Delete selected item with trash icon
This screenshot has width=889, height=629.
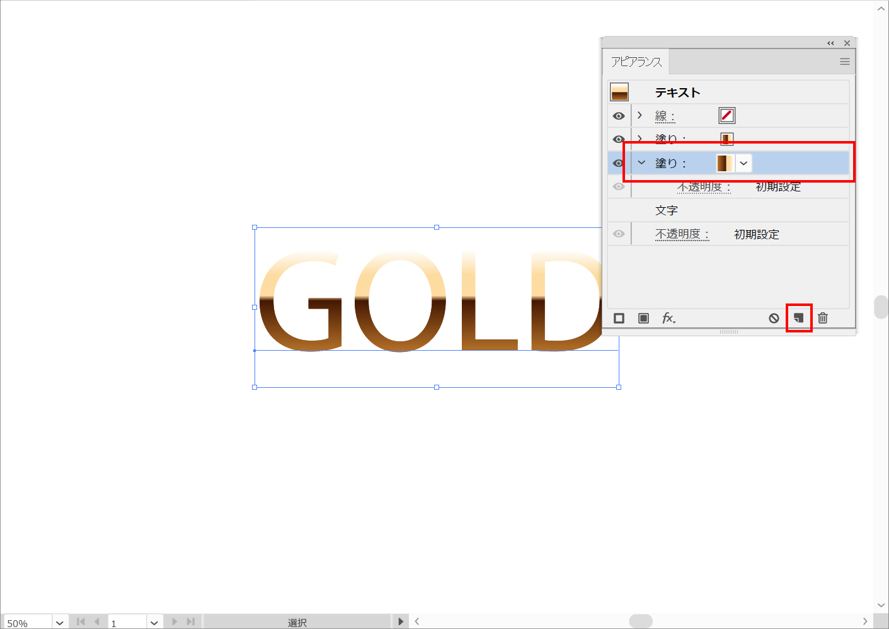823,319
